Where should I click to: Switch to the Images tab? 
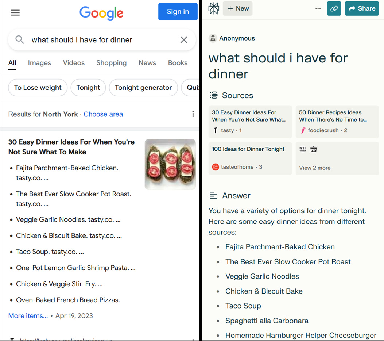[x=39, y=63]
